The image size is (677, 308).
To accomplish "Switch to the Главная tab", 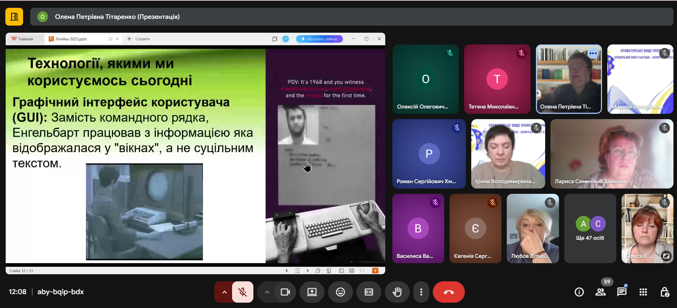I will pos(25,39).
